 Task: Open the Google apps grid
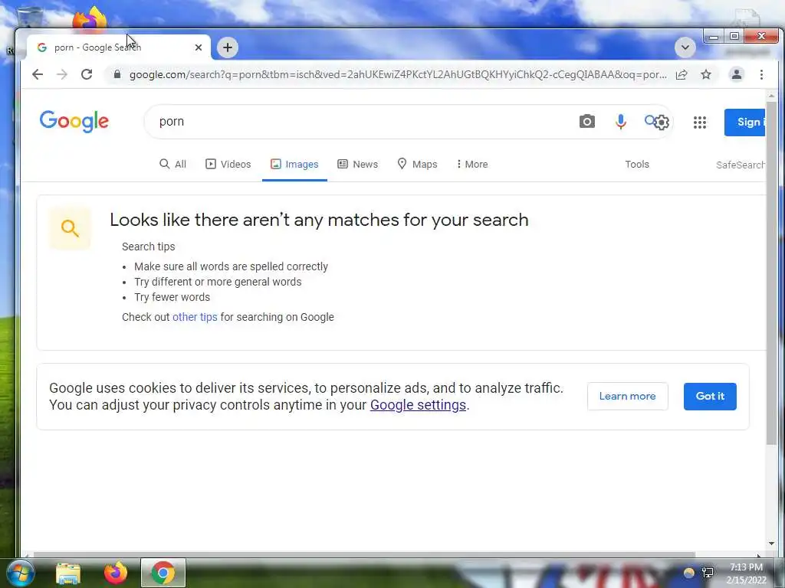pyautogui.click(x=699, y=122)
